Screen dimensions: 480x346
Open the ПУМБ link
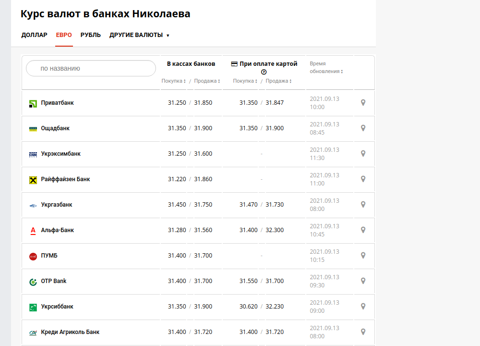pyautogui.click(x=49, y=255)
